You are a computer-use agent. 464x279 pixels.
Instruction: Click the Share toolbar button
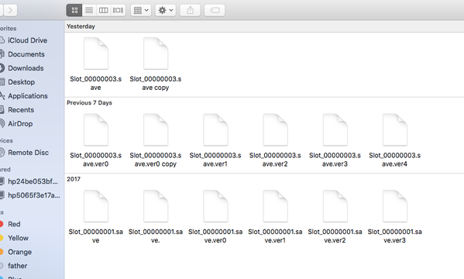pos(191,10)
